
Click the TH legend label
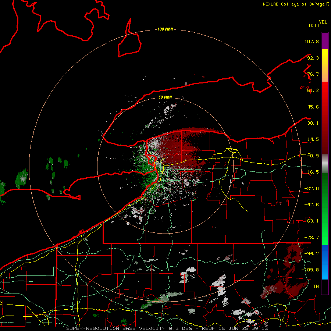(316, 286)
